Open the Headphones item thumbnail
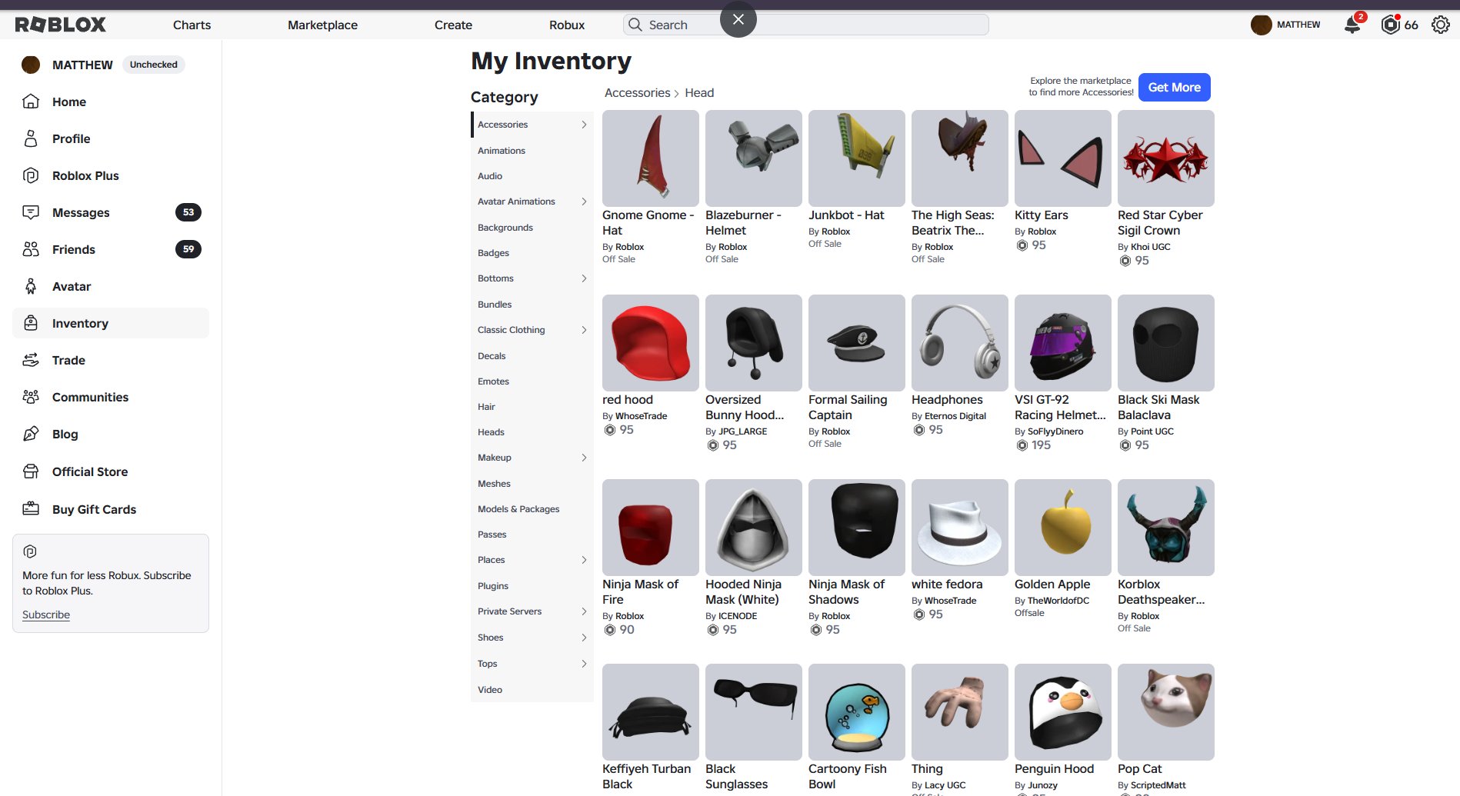 click(x=960, y=343)
